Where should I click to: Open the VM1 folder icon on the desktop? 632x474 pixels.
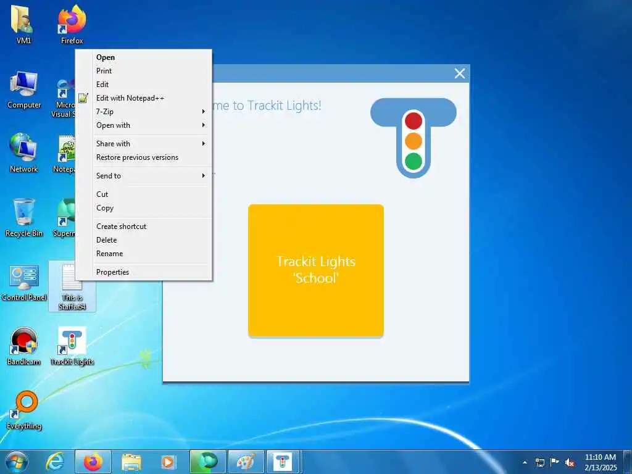[x=23, y=24]
